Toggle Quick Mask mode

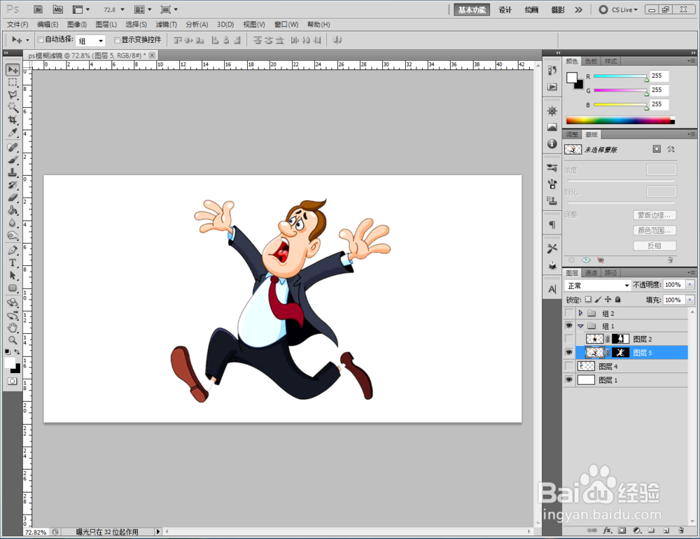pos(13,381)
